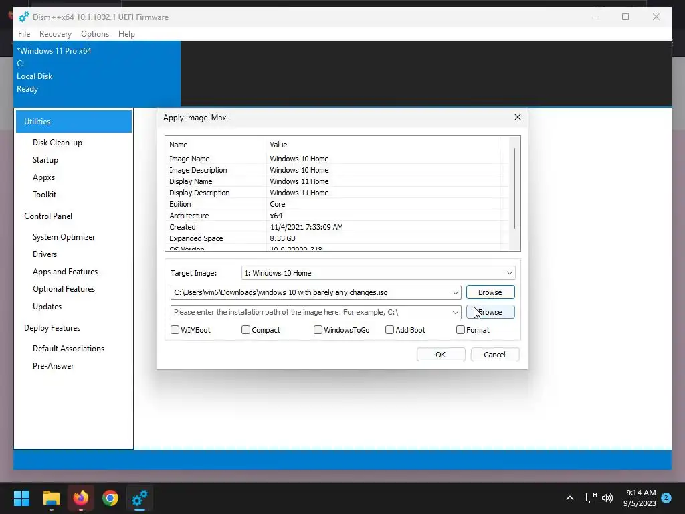685x514 pixels.
Task: Select the Edition row showing Core
Action: pyautogui.click(x=337, y=204)
